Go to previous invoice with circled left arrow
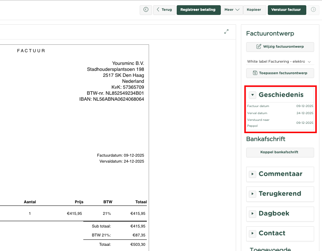The image size is (322, 251). point(146,10)
